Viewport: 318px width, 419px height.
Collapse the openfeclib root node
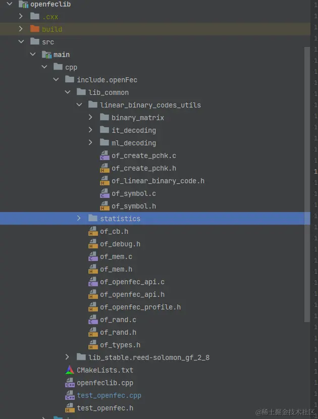[10, 4]
